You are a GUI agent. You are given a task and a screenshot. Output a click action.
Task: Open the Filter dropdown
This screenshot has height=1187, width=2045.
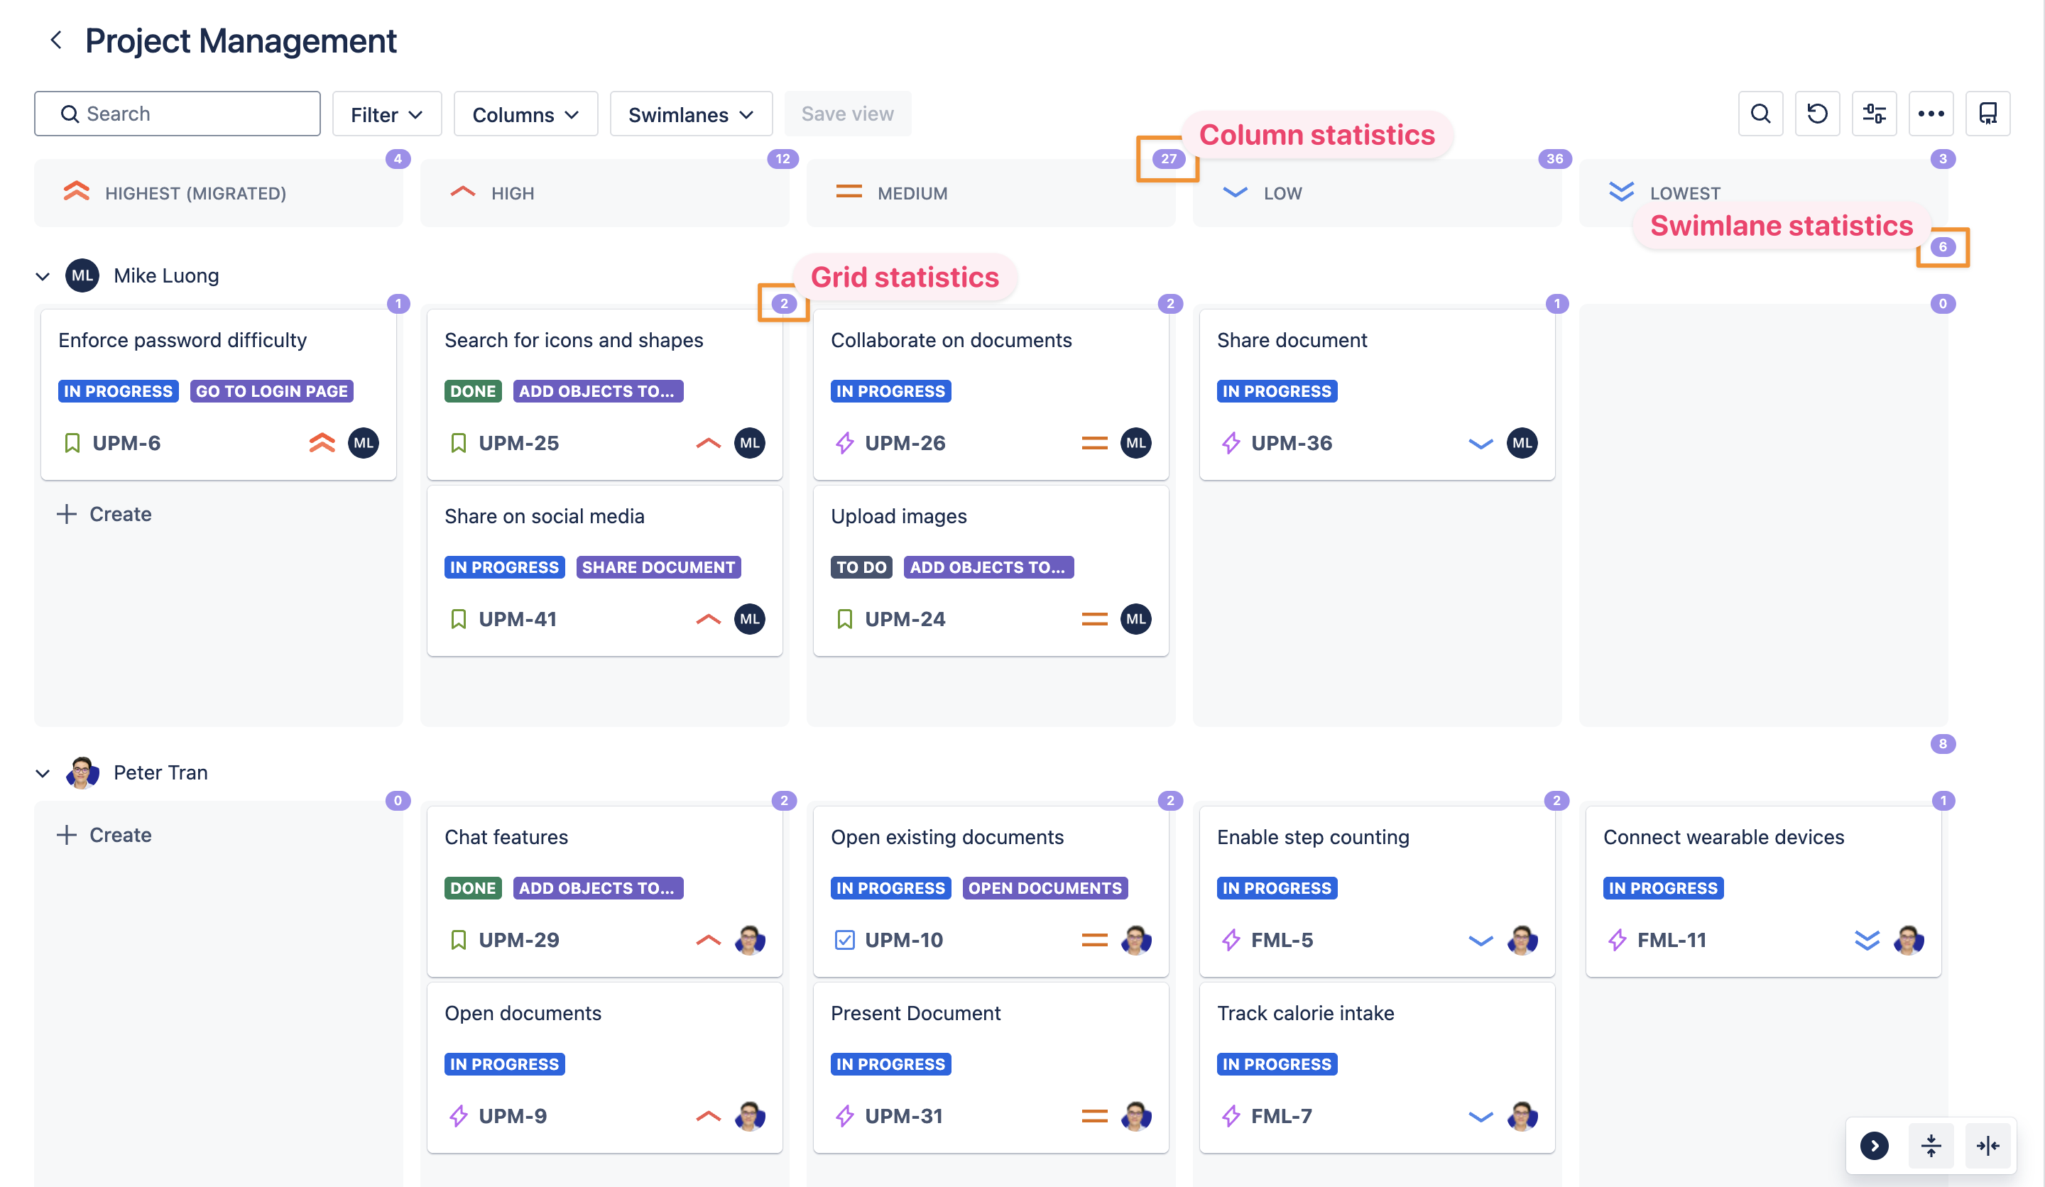coord(386,114)
